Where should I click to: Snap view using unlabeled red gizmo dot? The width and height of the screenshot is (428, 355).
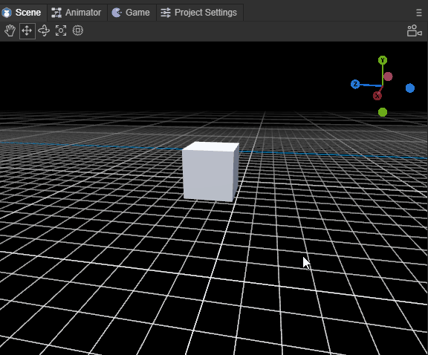click(x=388, y=76)
